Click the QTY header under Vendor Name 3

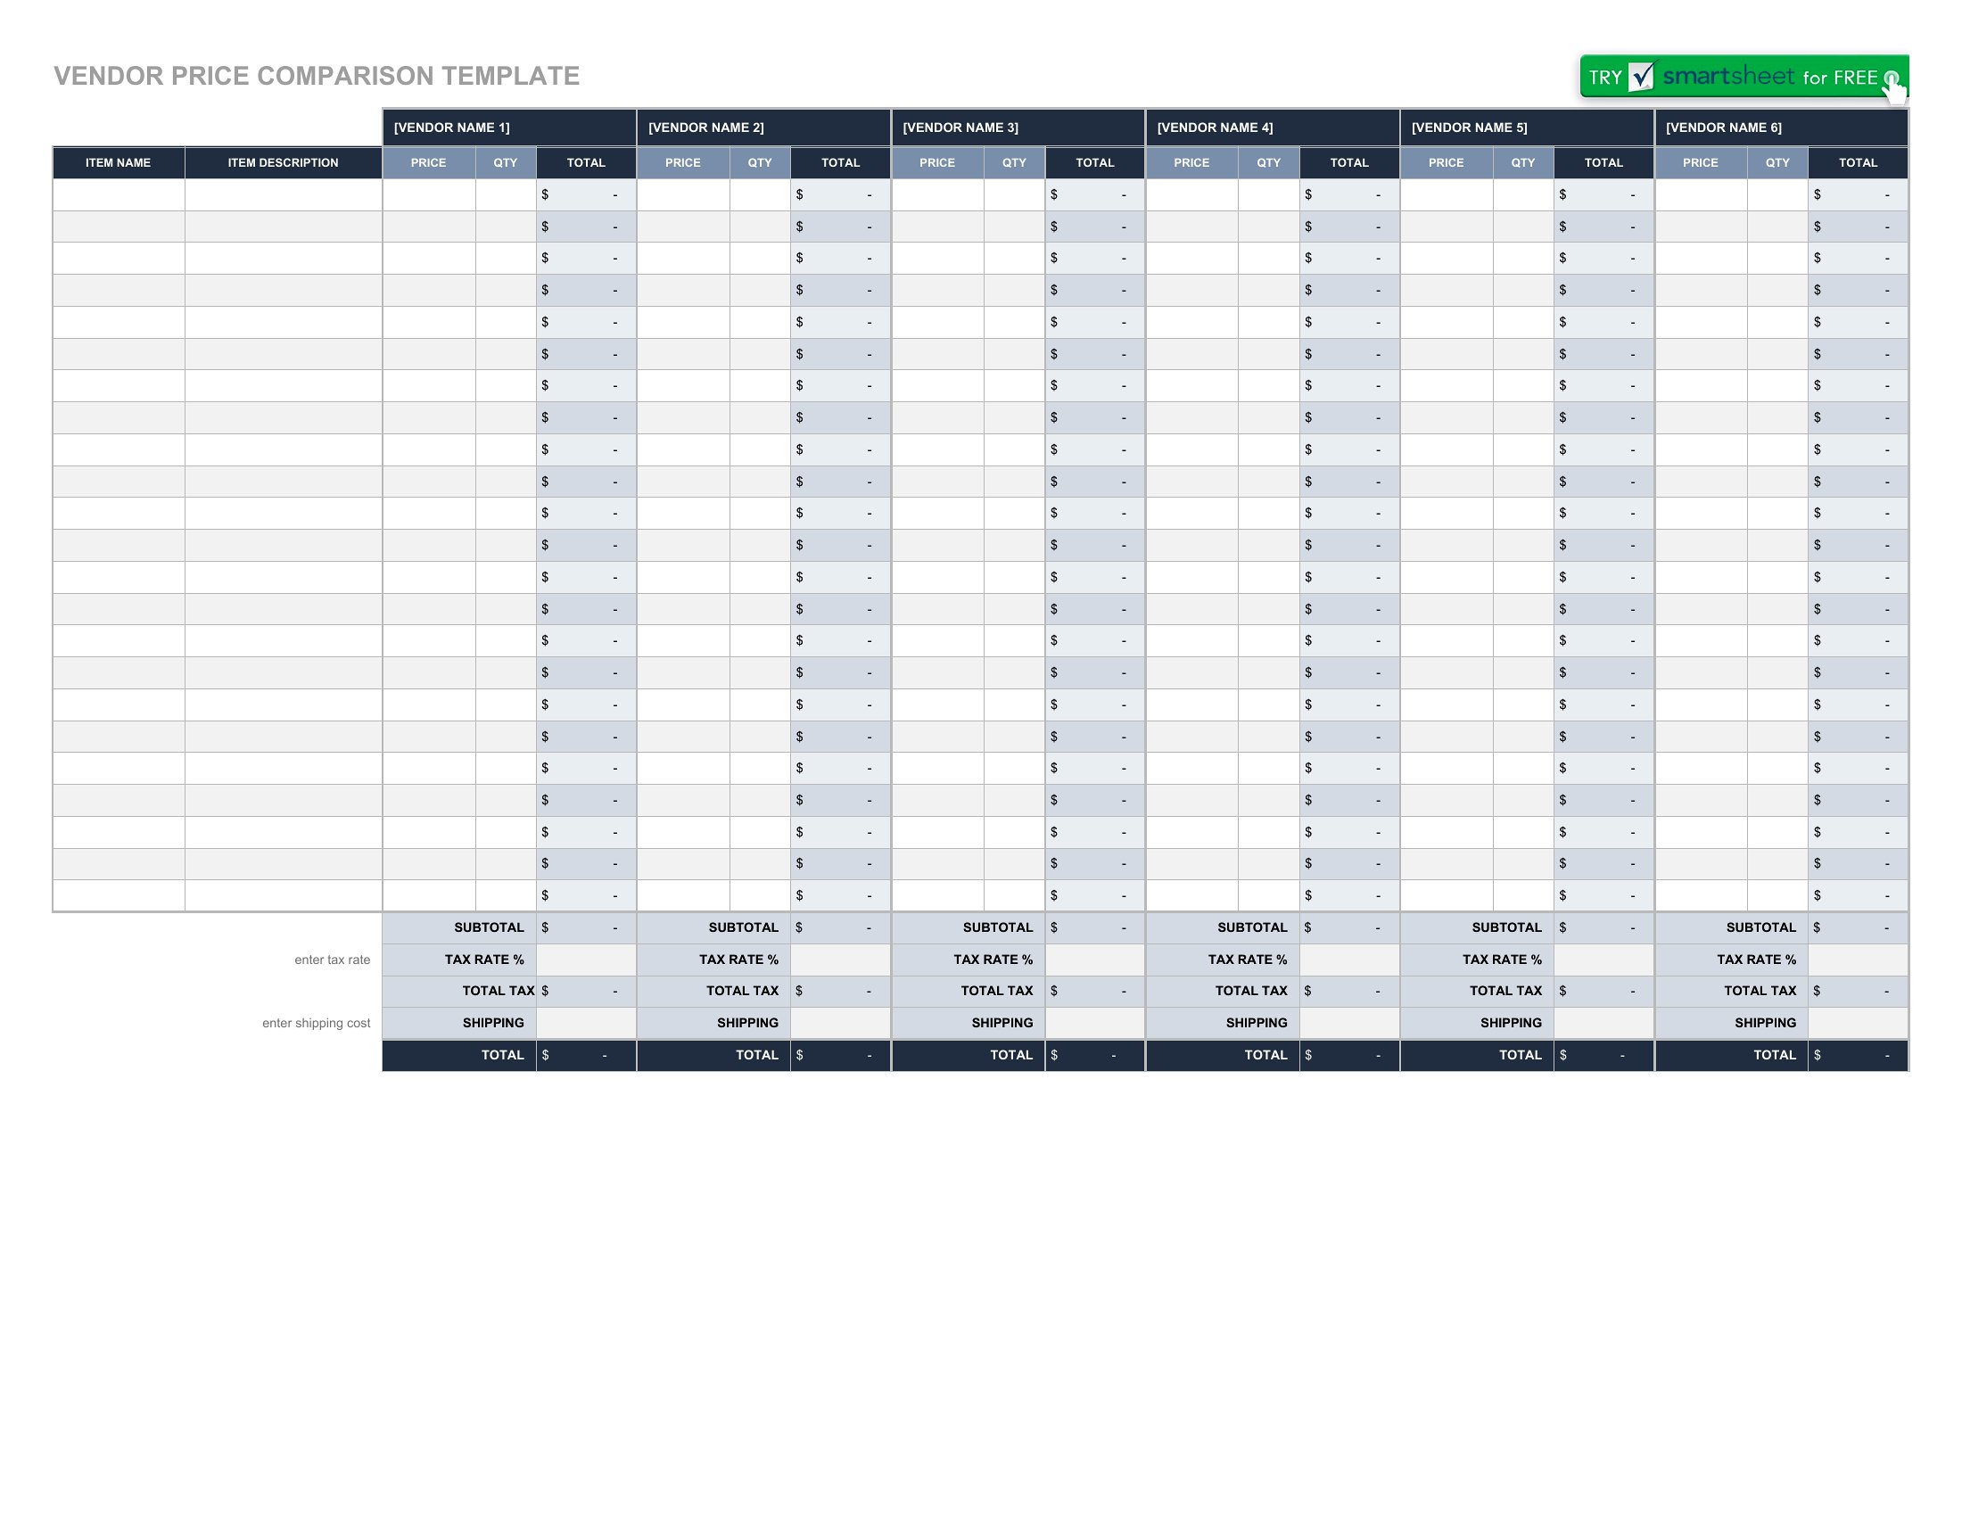pos(1014,162)
